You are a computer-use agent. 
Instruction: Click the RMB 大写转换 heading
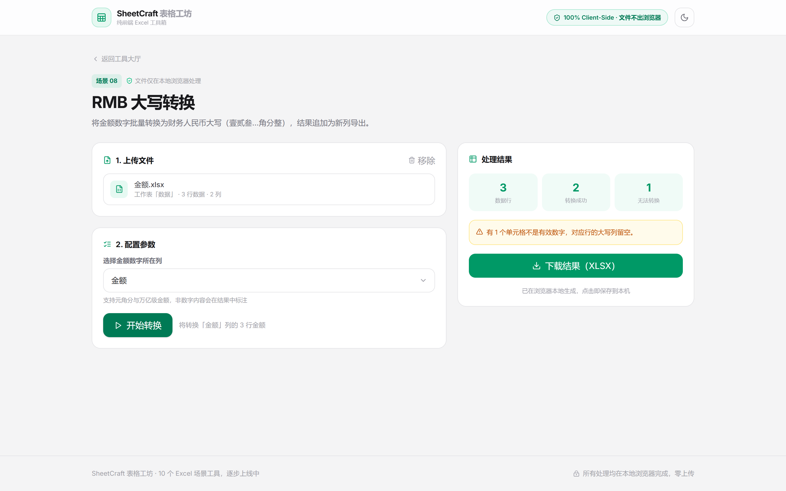143,102
